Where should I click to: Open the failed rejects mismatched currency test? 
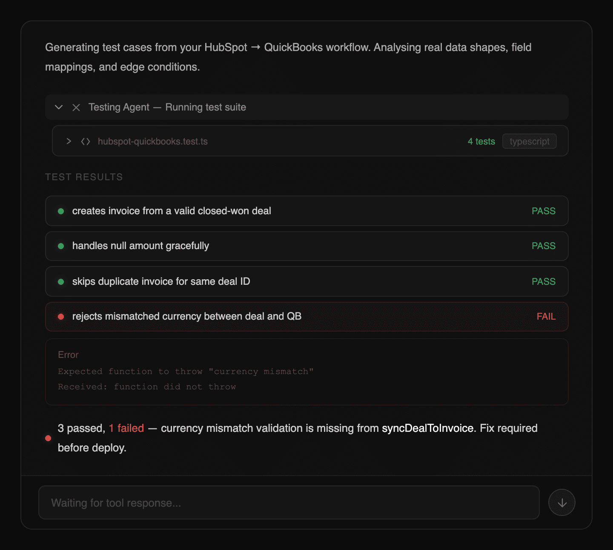[x=307, y=317]
